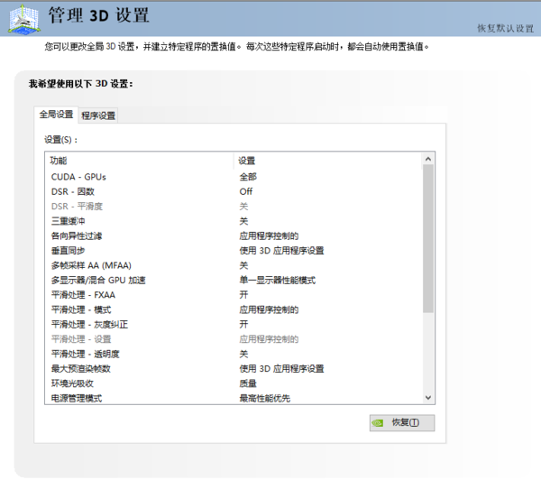Select the CUDA - GPUs row
The image size is (541, 480).
click(234, 177)
